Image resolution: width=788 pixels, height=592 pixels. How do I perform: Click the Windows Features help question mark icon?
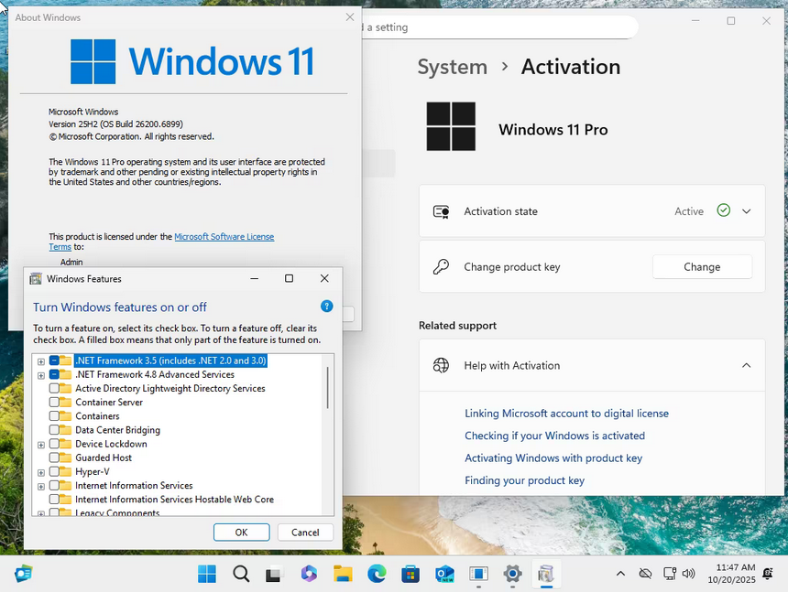(x=326, y=307)
